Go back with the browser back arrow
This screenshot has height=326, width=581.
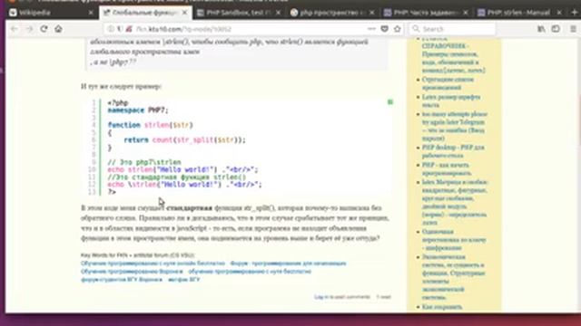coord(15,29)
